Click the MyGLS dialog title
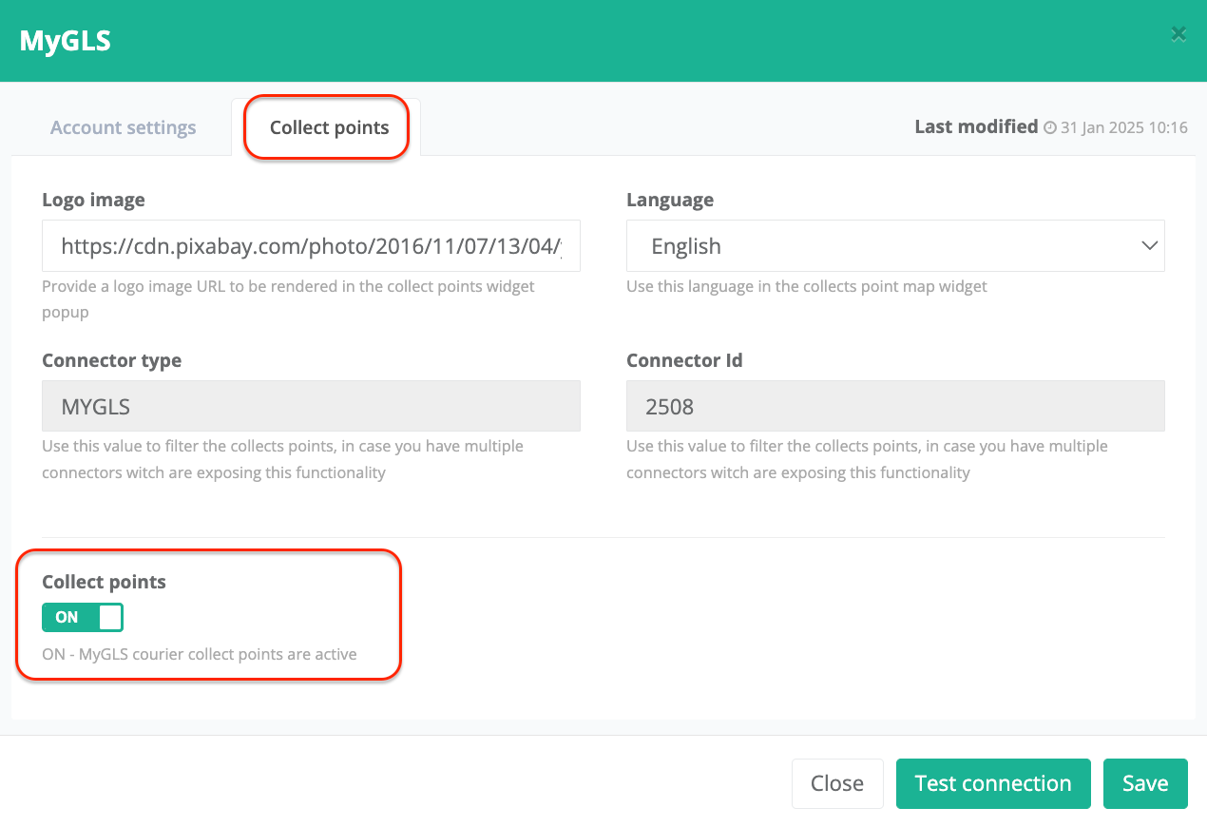The height and width of the screenshot is (827, 1207). coord(66,41)
